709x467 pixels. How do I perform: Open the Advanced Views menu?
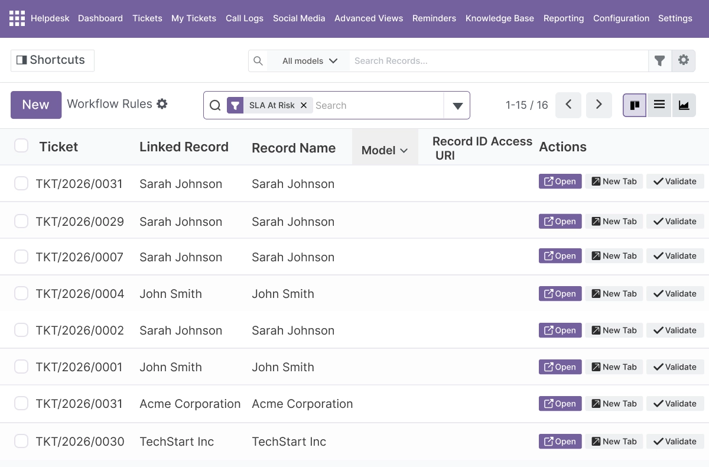pos(369,18)
